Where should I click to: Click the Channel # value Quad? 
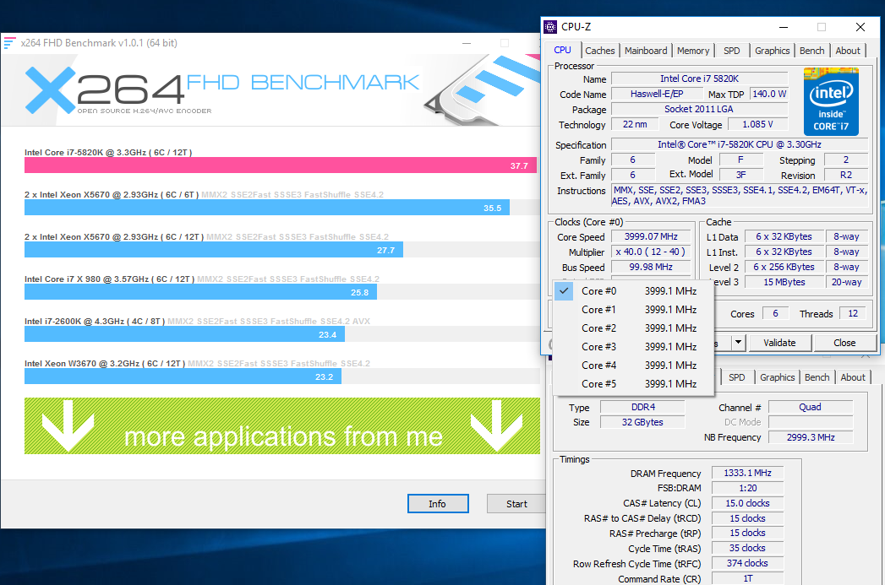click(x=810, y=407)
